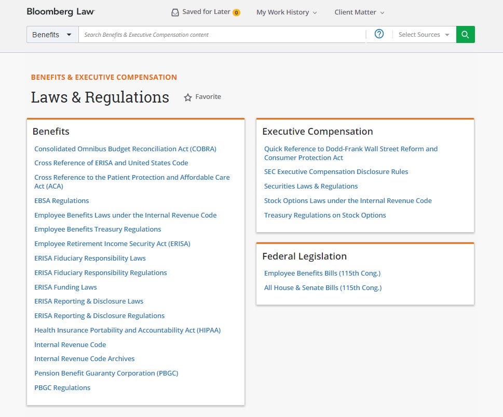
Task: Open Employee Benefits Bills (115th Cong.)
Action: tap(322, 274)
